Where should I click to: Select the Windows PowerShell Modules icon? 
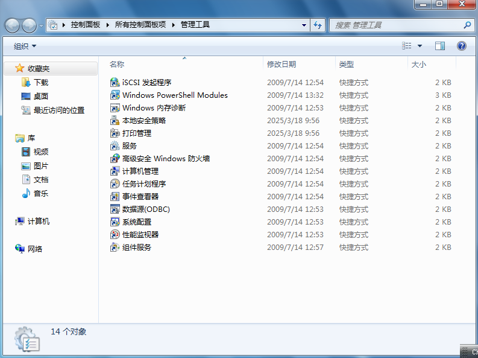pos(115,95)
